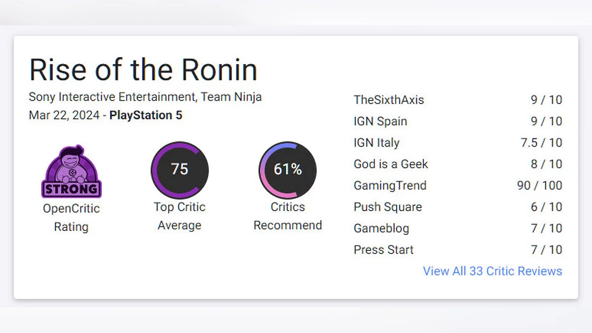This screenshot has height=333, width=592.
Task: Click the OpenCritic Rating label
Action: click(71, 218)
